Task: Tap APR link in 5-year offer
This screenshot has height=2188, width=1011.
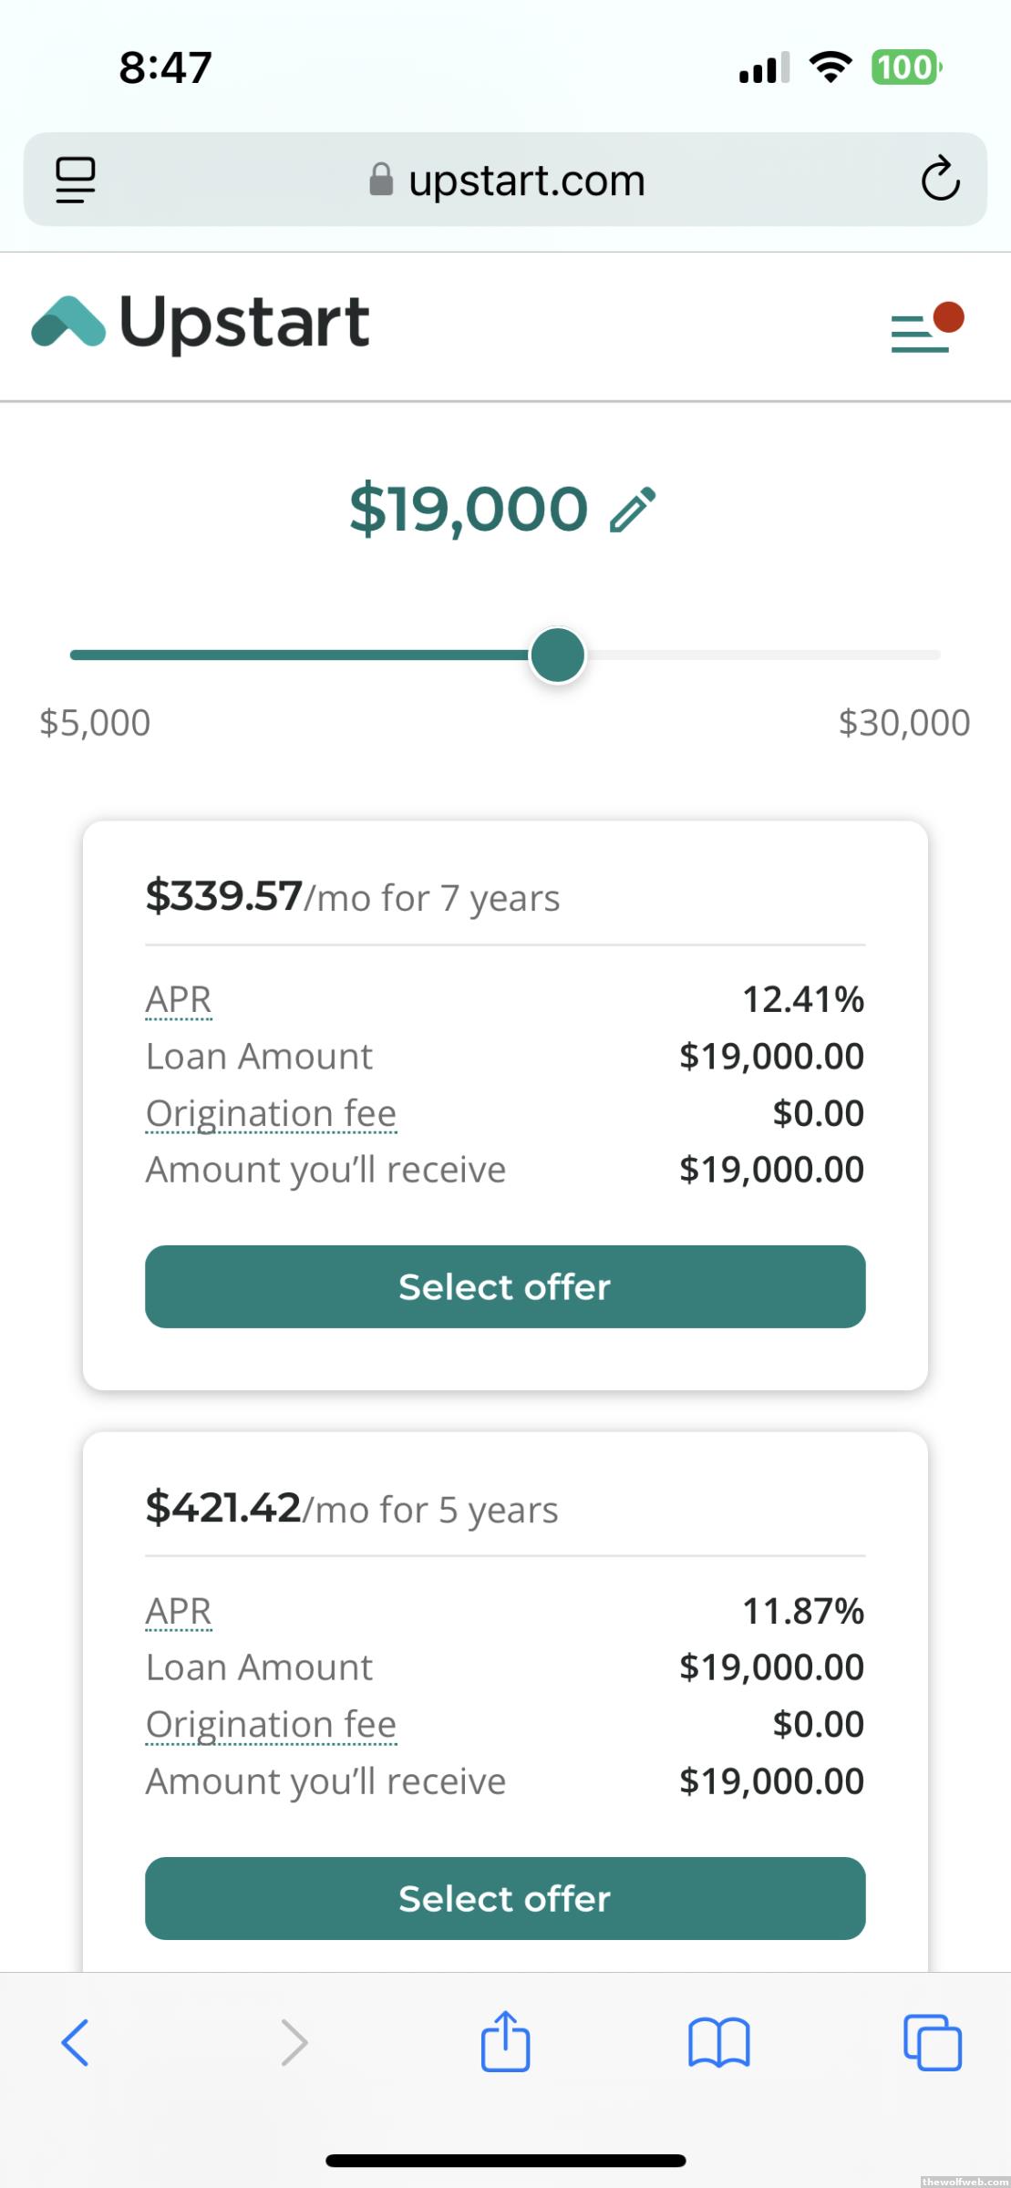Action: 179,1611
